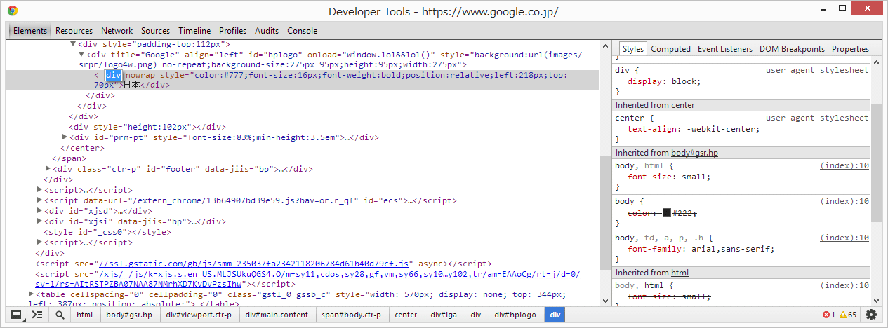Click 'font-family: arial,sans-serif' declaration
Screen dimensions: 888x328
tap(701, 249)
